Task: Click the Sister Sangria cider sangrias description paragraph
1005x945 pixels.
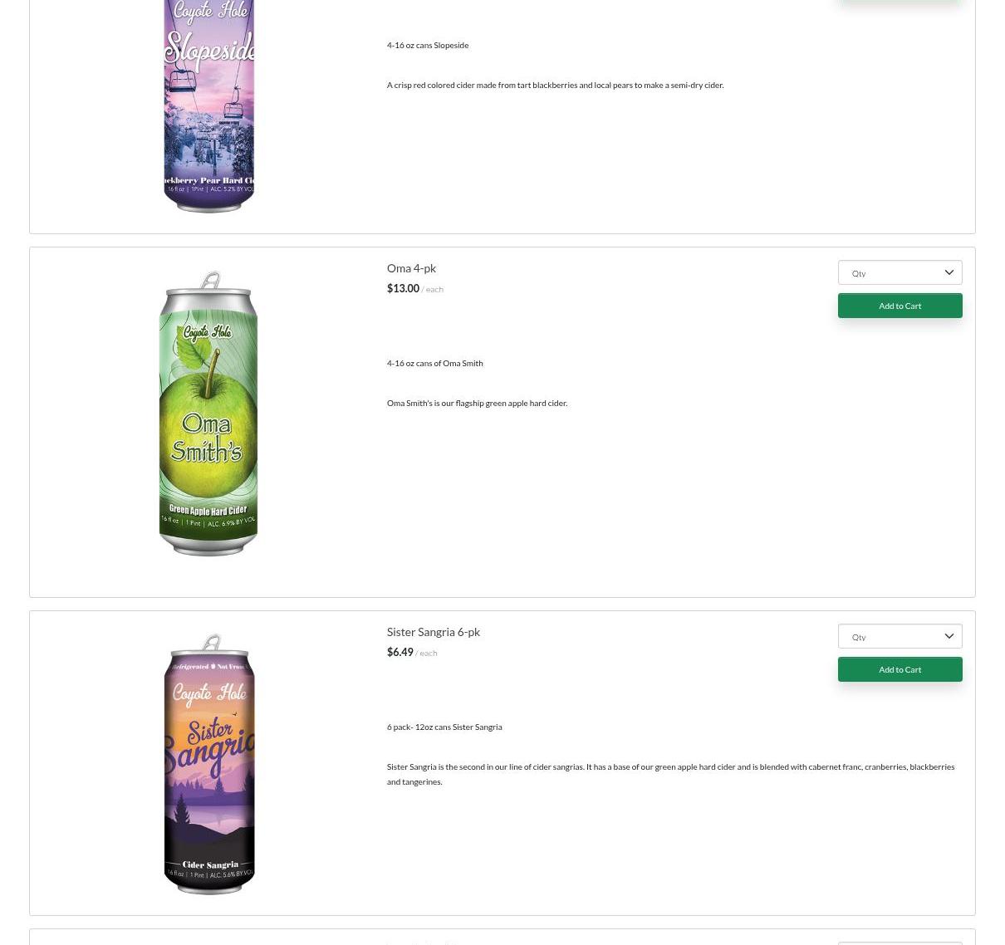Action: [x=670, y=774]
